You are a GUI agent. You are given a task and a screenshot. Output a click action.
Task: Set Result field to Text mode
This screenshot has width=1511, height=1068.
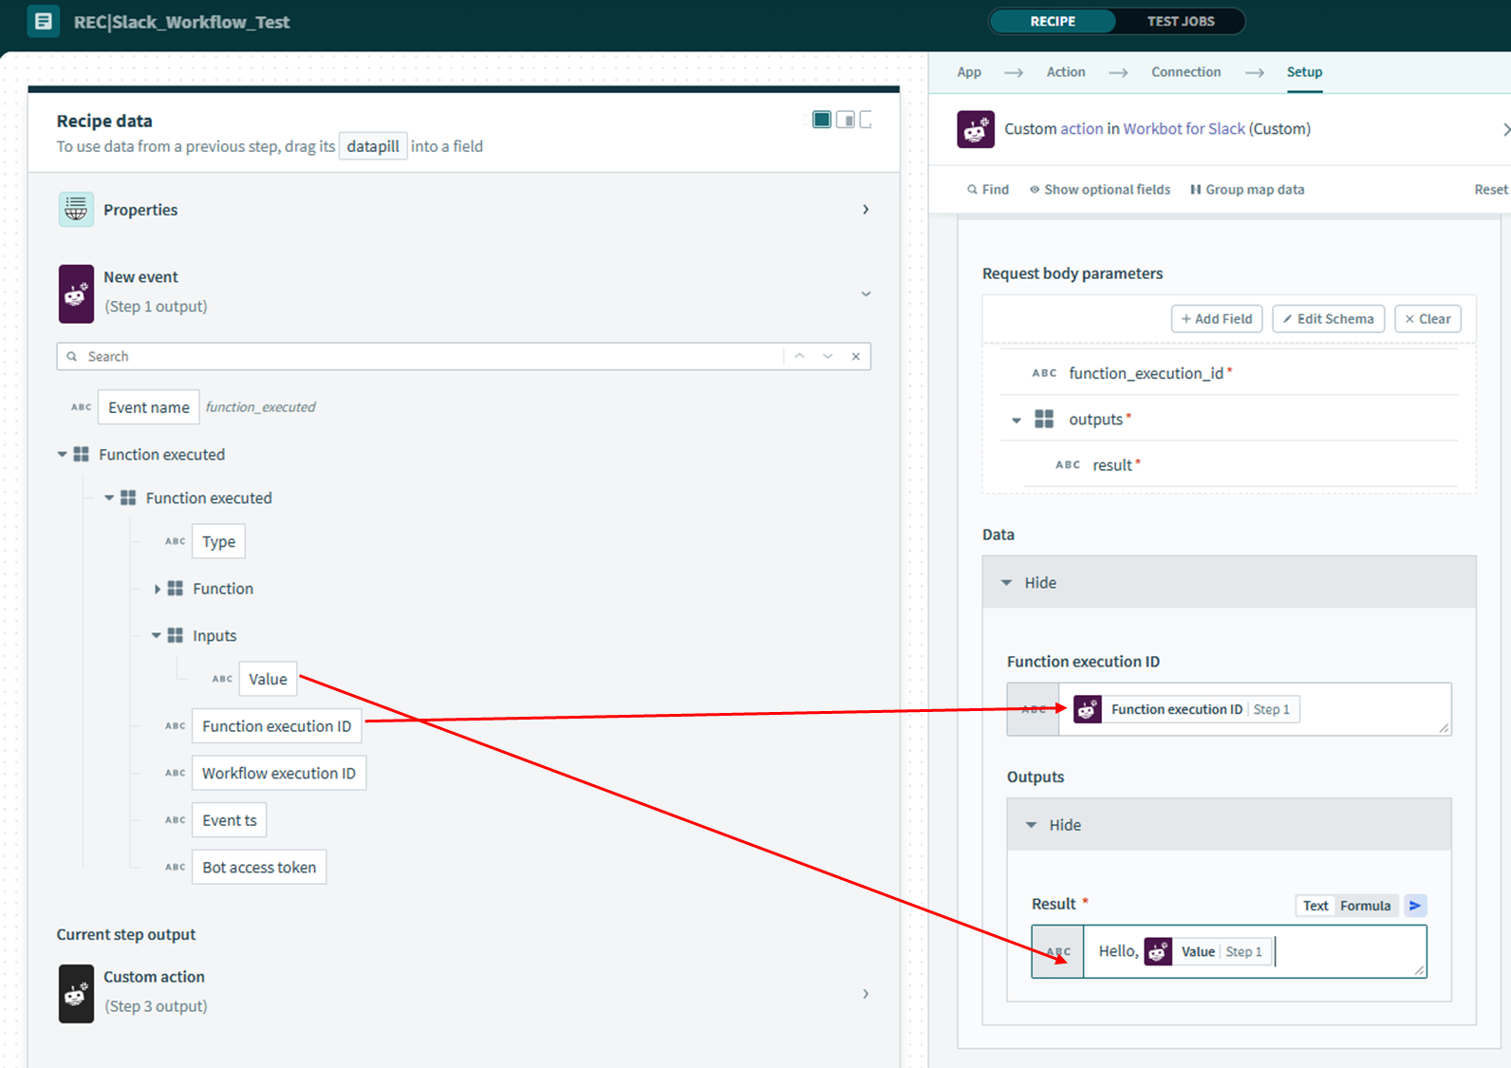(x=1315, y=906)
